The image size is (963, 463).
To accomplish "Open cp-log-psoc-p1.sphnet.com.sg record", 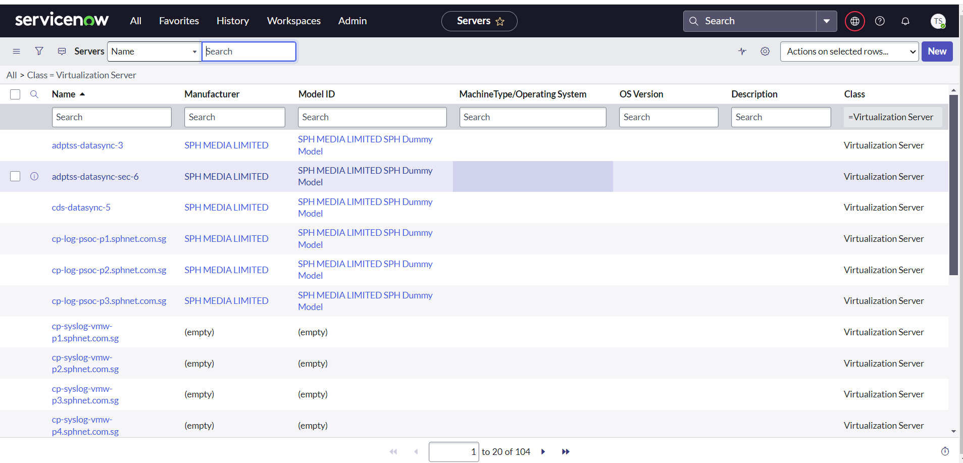I will [109, 239].
